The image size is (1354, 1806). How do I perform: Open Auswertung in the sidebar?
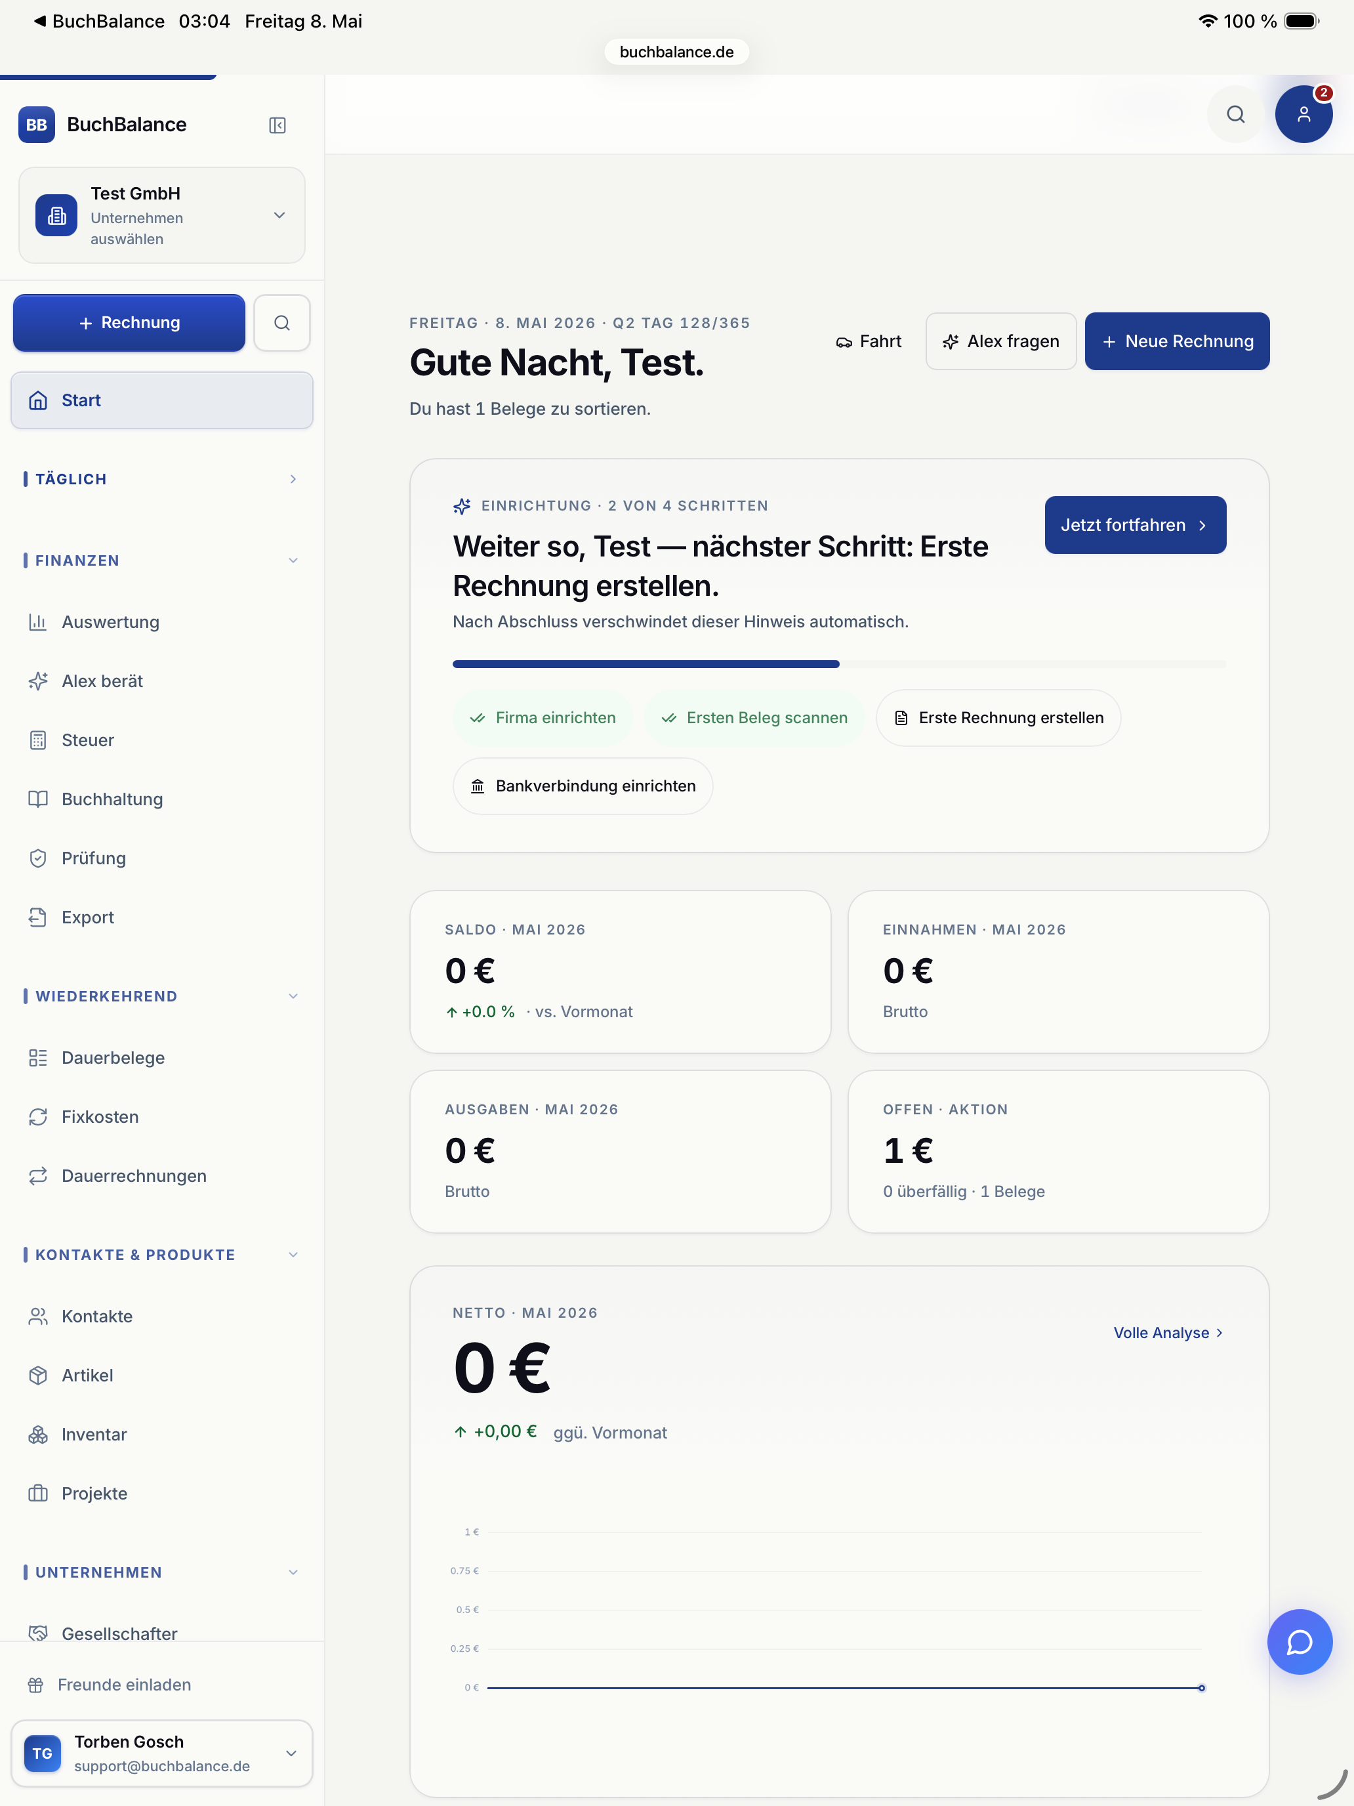pos(161,622)
